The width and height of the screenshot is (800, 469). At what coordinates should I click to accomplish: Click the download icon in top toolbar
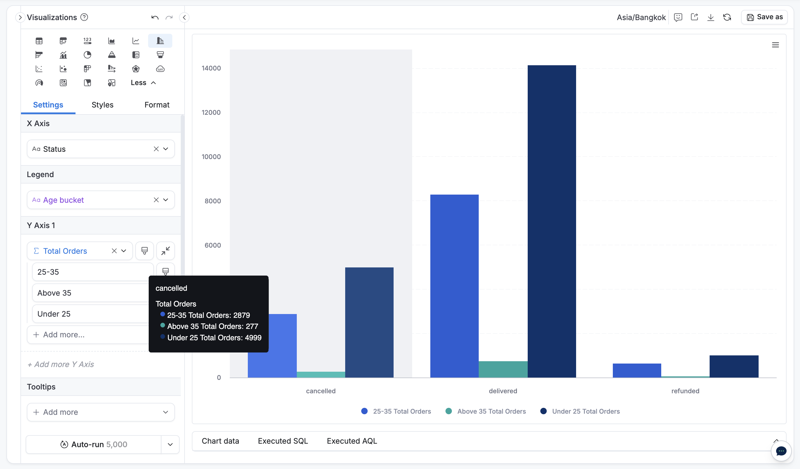[710, 17]
